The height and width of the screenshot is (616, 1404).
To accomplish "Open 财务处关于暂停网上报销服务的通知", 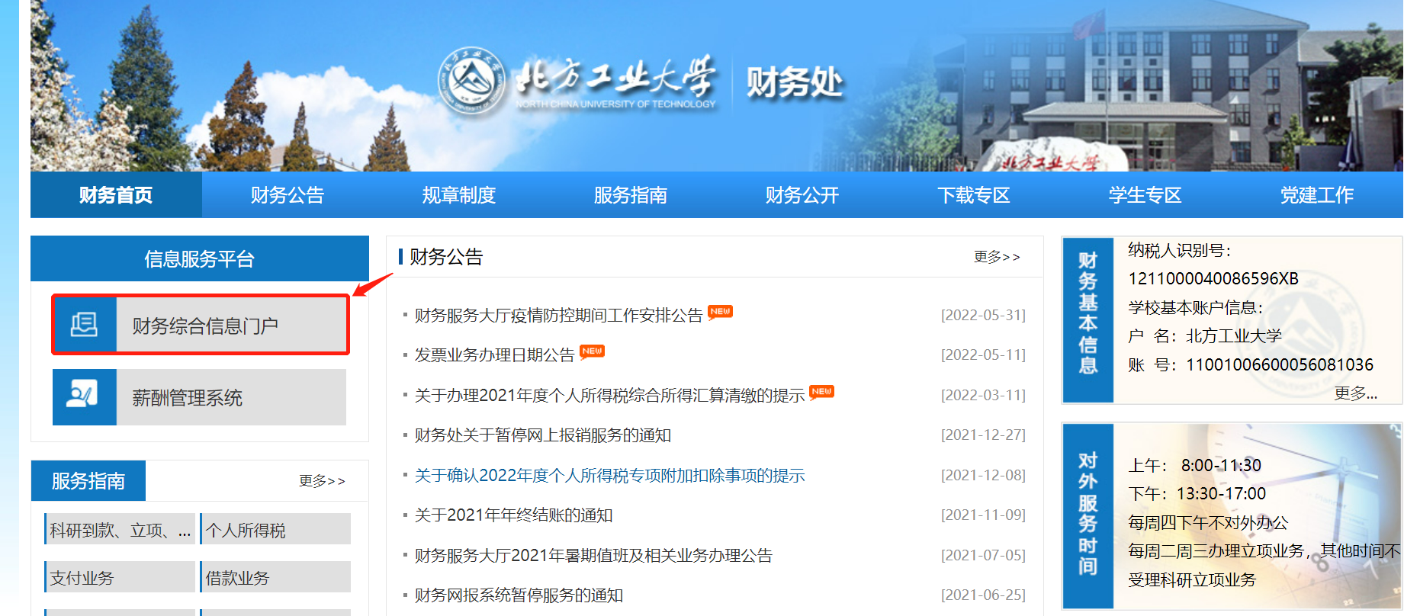I will point(542,435).
